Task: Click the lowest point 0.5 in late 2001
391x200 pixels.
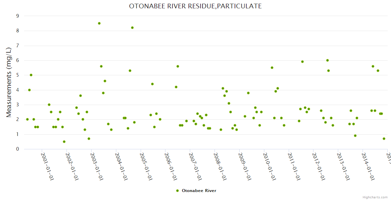Action: pos(64,142)
